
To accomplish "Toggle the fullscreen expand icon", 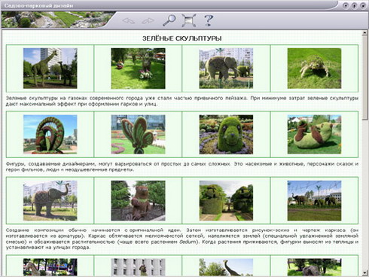I will pos(189,20).
